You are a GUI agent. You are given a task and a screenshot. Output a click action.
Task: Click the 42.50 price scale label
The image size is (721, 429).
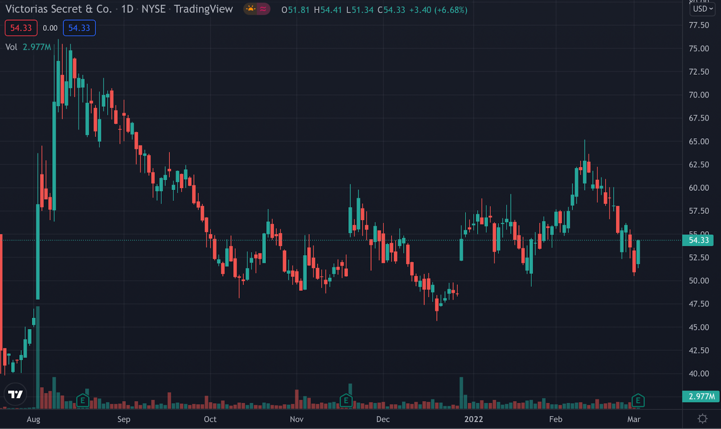coord(699,351)
